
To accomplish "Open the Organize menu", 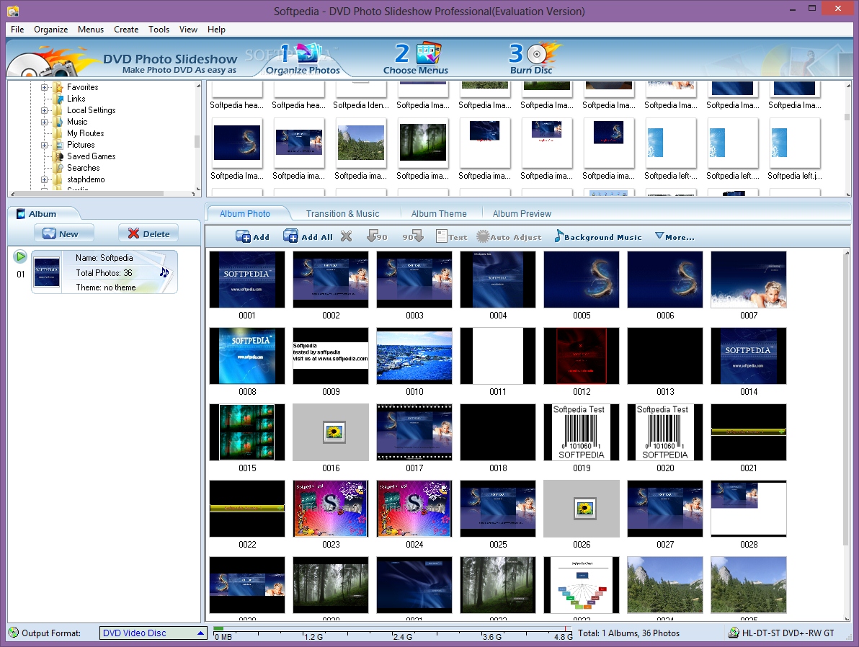I will (x=51, y=30).
